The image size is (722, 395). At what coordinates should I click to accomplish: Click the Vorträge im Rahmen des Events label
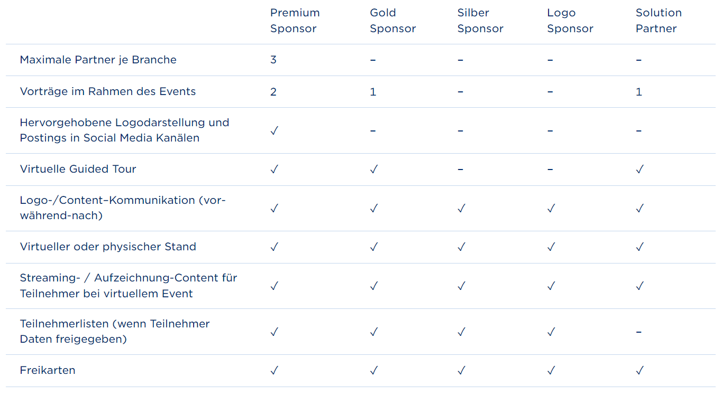(108, 91)
